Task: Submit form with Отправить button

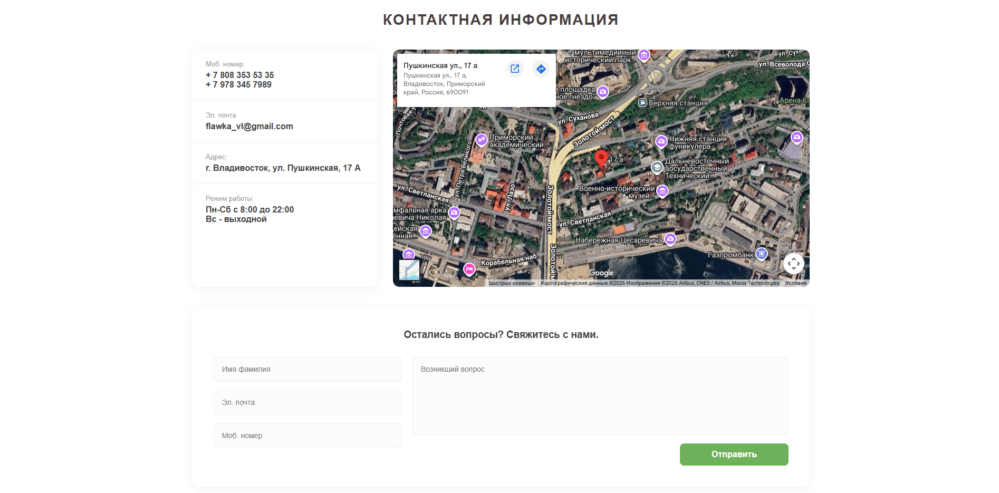Action: 734,455
